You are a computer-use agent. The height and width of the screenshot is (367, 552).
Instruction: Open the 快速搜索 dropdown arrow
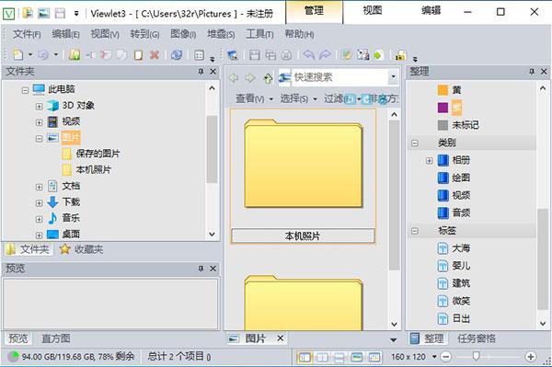click(x=393, y=76)
